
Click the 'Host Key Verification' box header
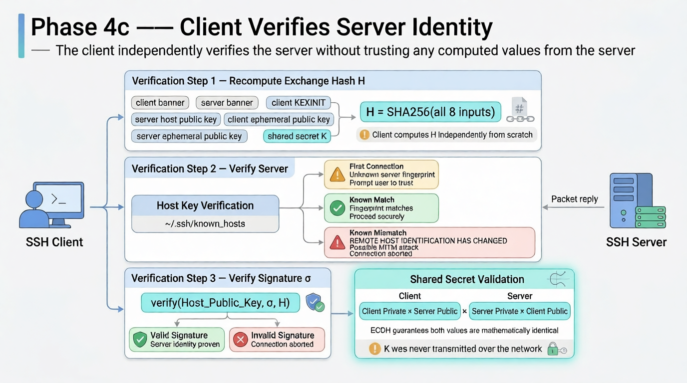[205, 206]
